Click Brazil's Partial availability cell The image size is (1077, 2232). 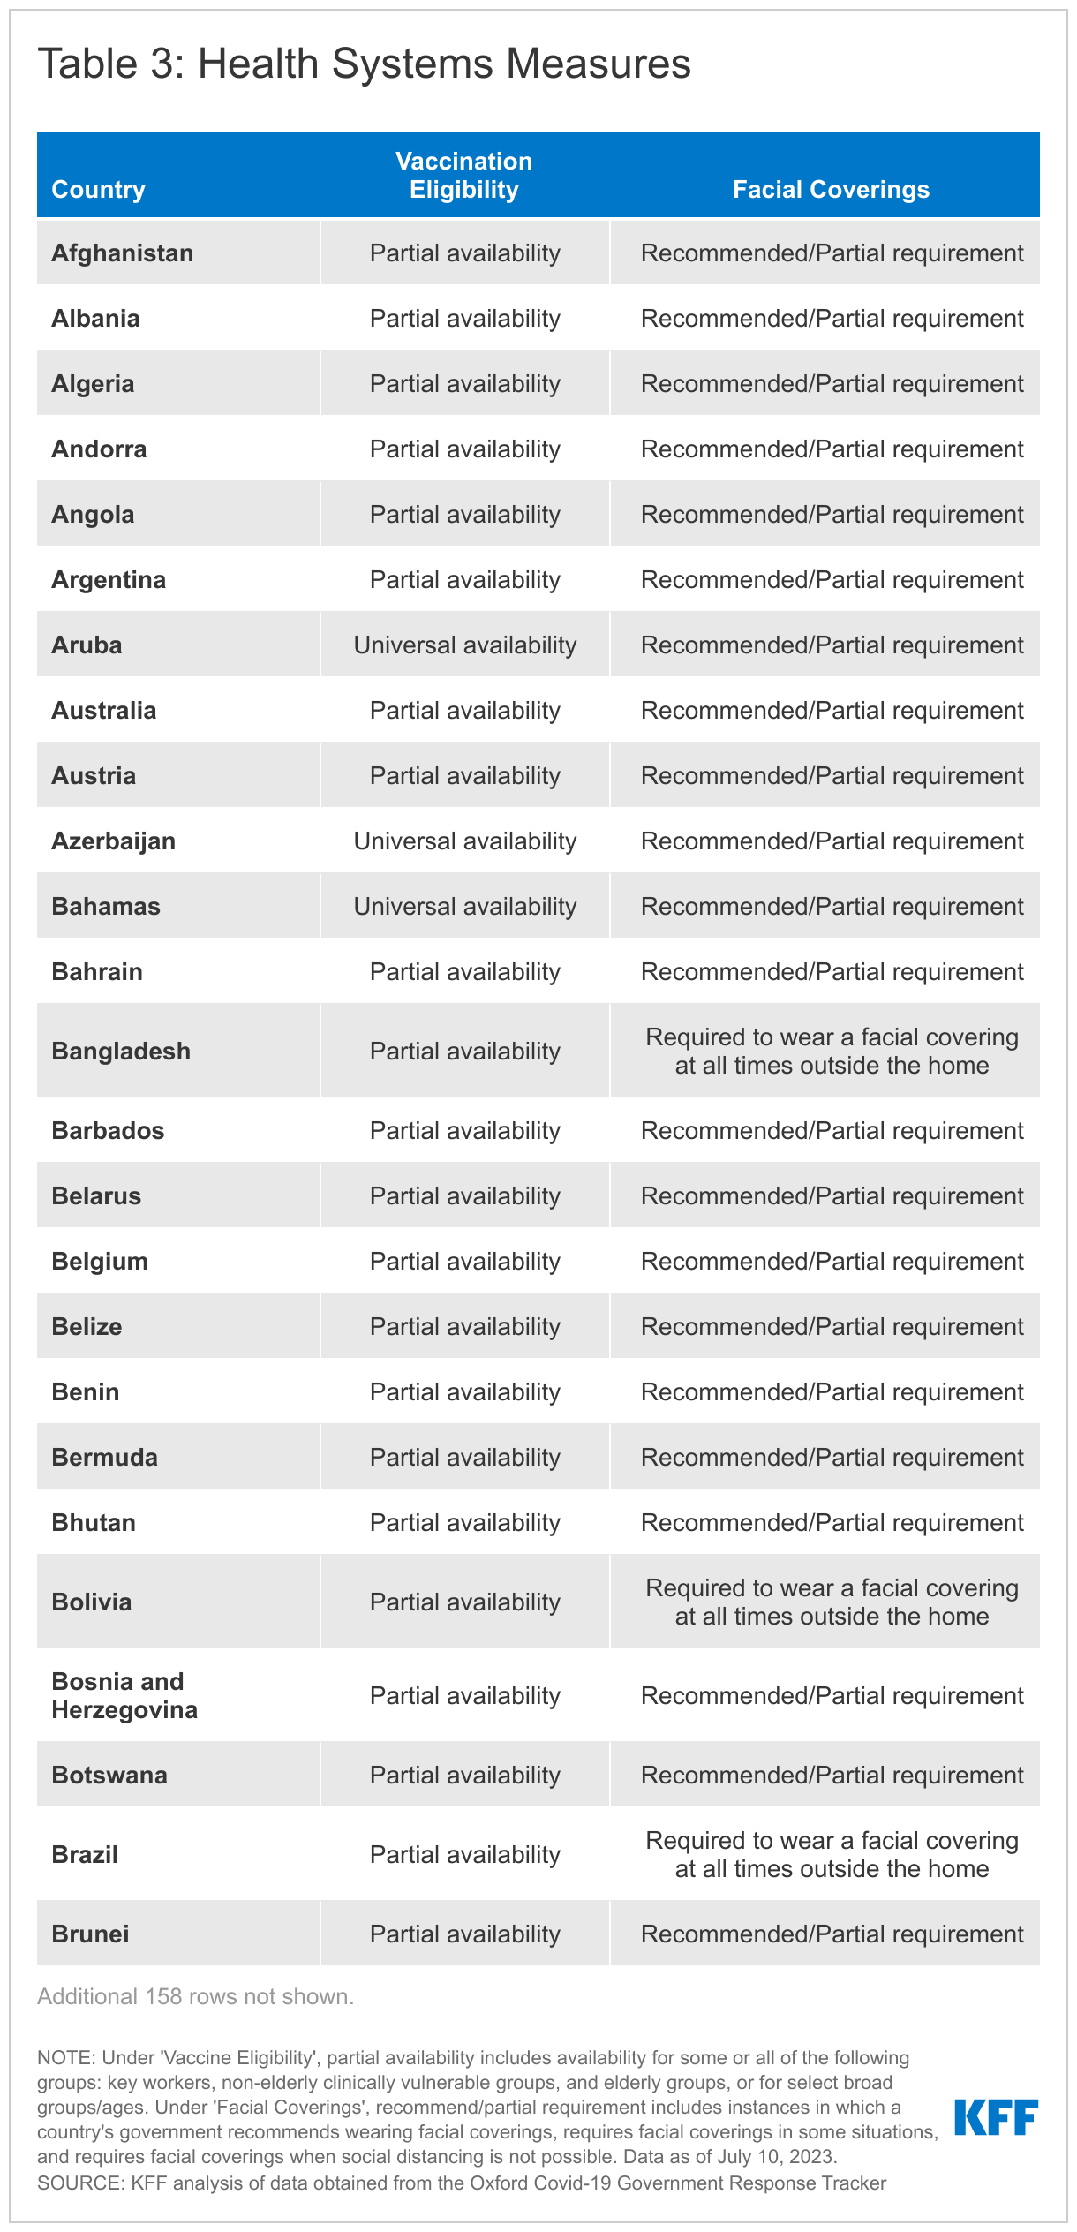click(x=464, y=1854)
